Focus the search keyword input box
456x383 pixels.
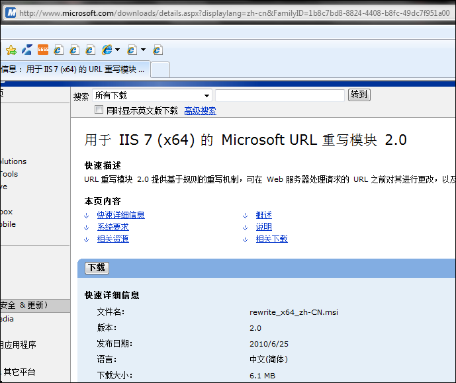[x=280, y=95]
